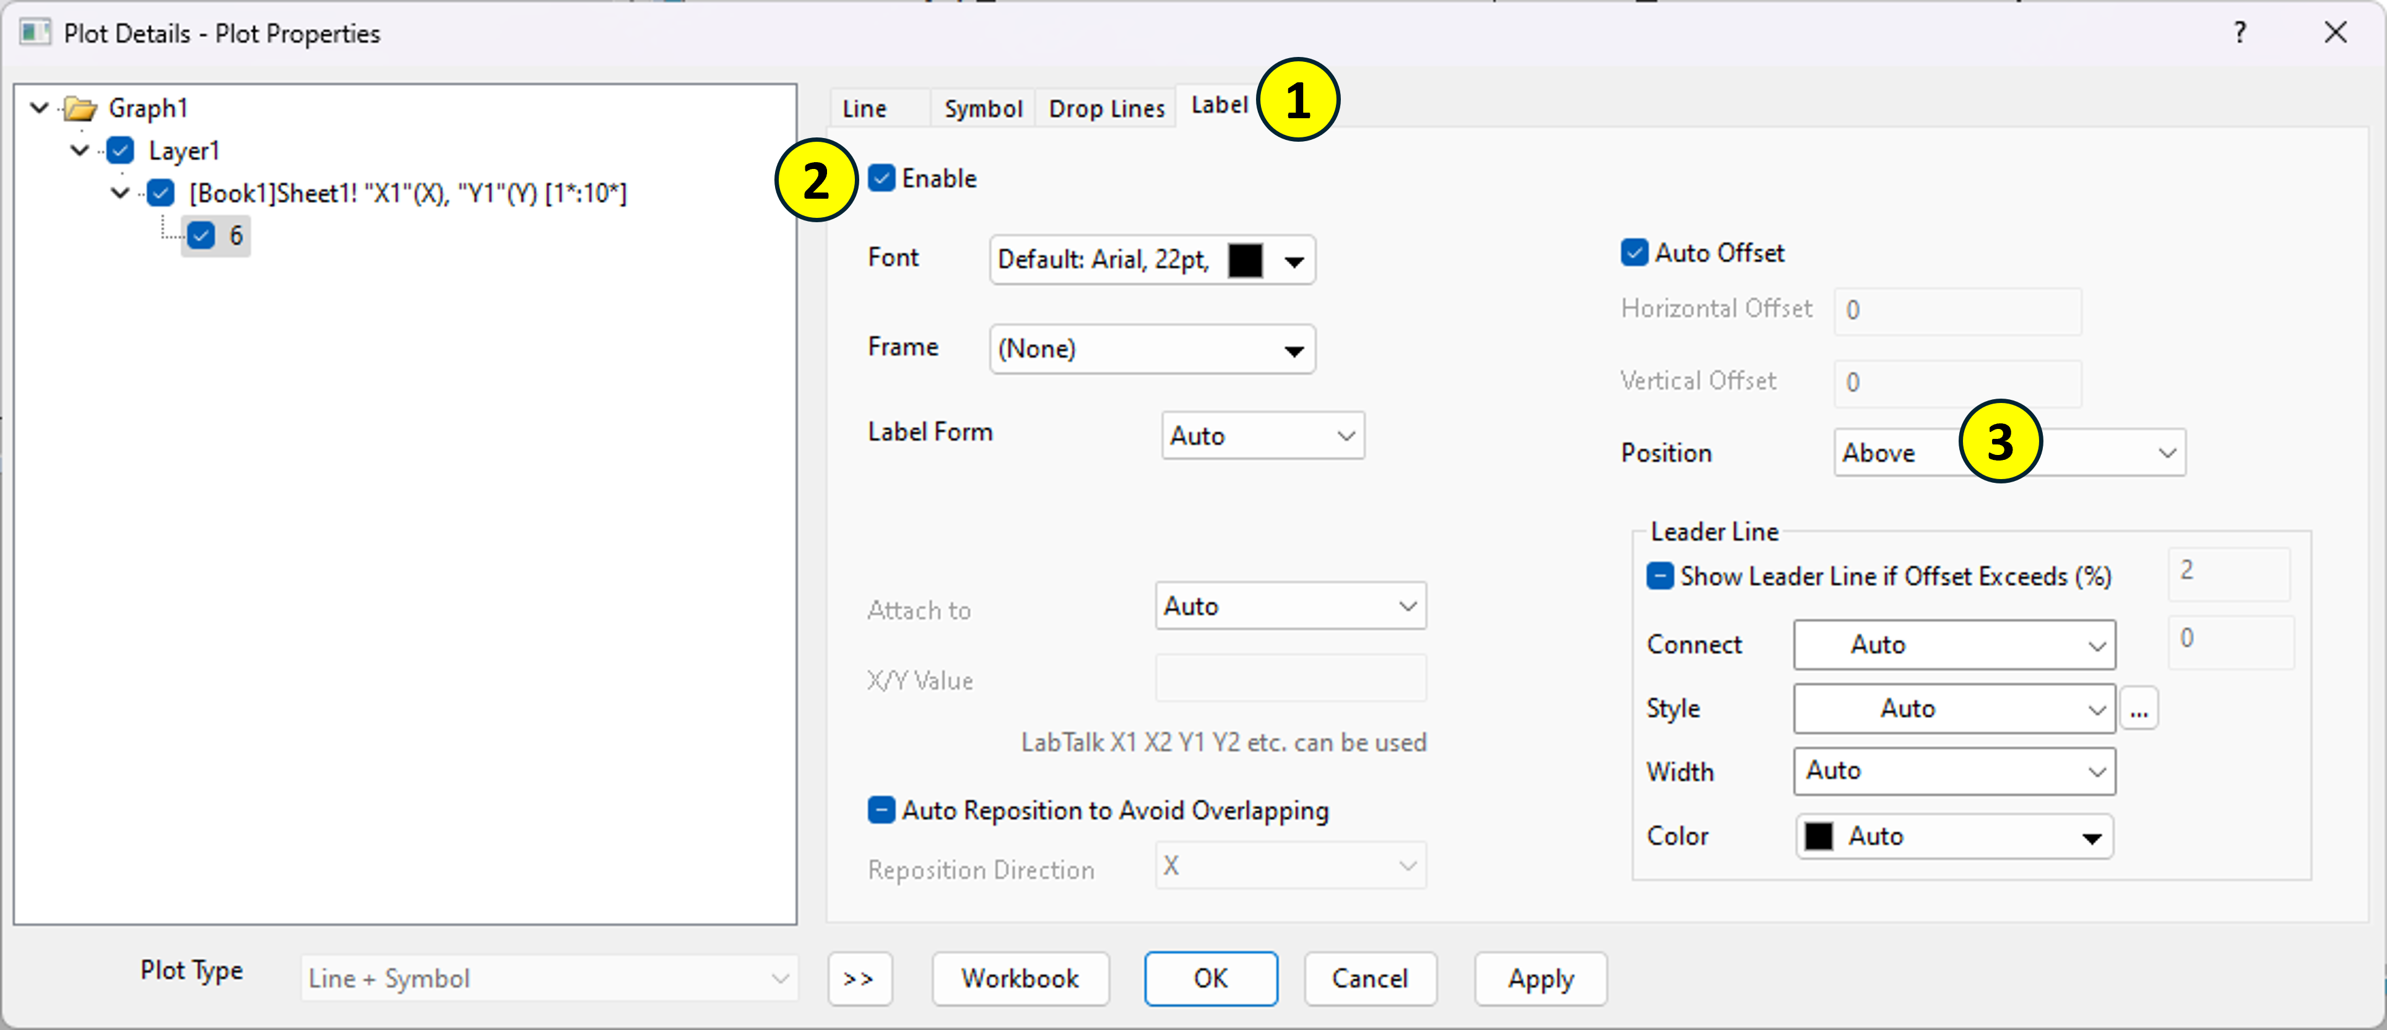Viewport: 2387px width, 1030px height.
Task: Click the help question mark icon
Action: [2238, 33]
